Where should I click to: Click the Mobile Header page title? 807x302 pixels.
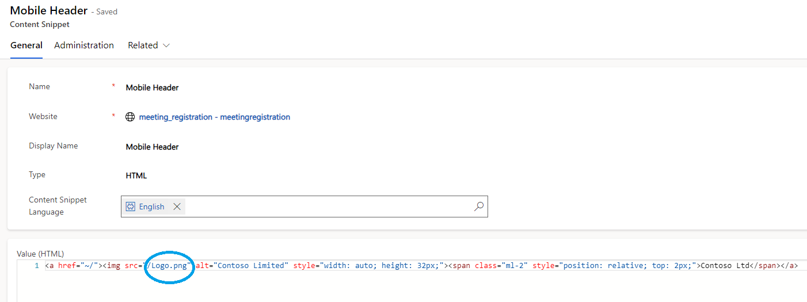pyautogui.click(x=49, y=10)
